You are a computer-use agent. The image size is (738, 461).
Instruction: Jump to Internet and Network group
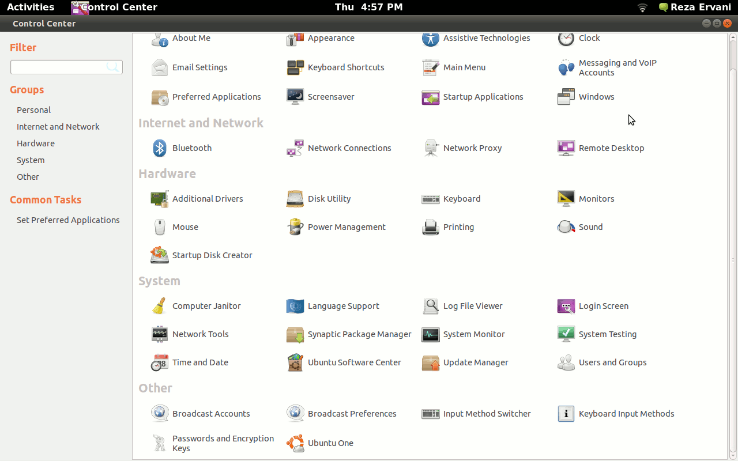point(58,127)
